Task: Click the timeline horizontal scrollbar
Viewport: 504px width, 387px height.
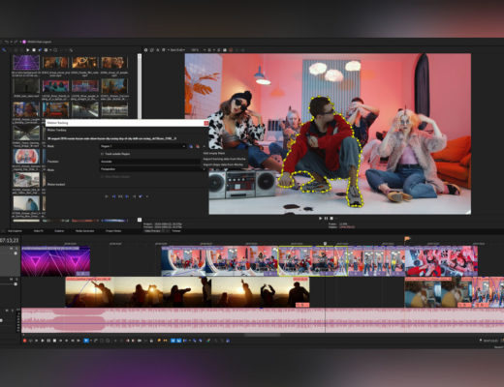Action: pyautogui.click(x=263, y=335)
